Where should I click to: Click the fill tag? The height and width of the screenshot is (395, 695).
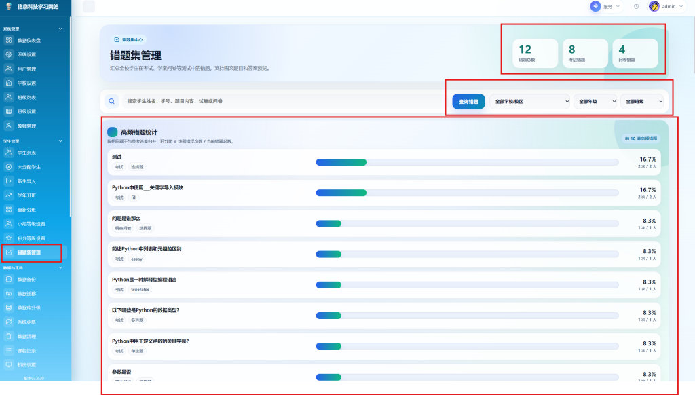134,197
